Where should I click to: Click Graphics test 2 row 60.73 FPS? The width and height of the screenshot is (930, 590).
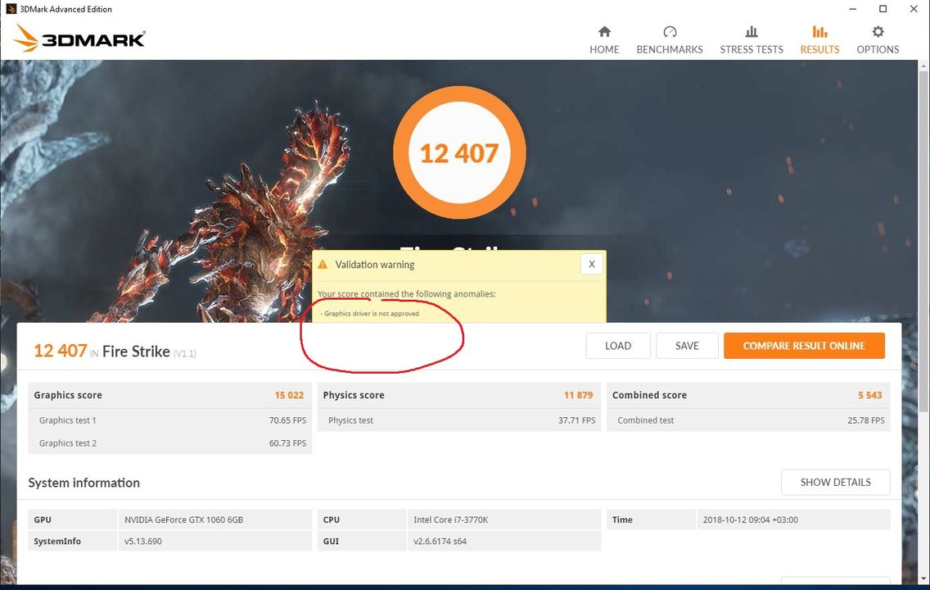tap(169, 443)
